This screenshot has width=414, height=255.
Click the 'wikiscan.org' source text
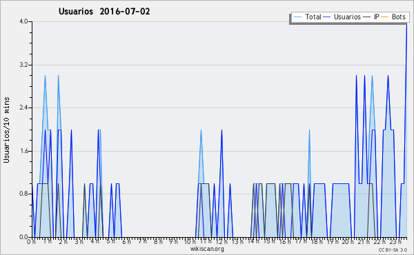(x=207, y=249)
